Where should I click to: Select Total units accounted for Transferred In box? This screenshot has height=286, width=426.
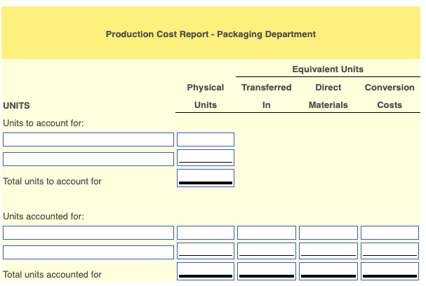point(267,271)
